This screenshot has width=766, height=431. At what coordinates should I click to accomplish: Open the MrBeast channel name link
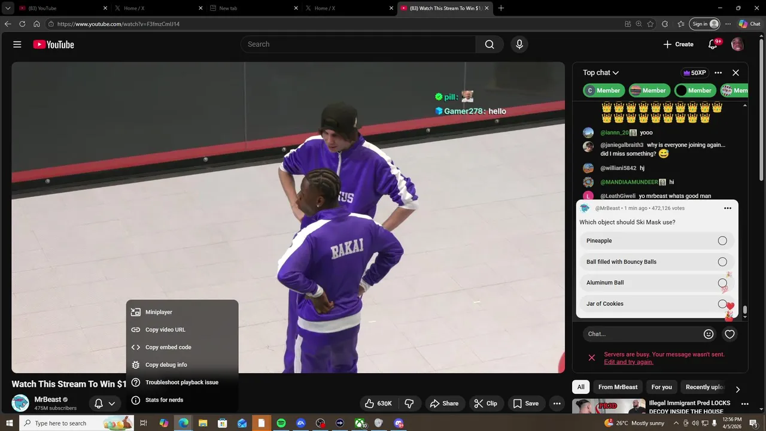point(48,399)
